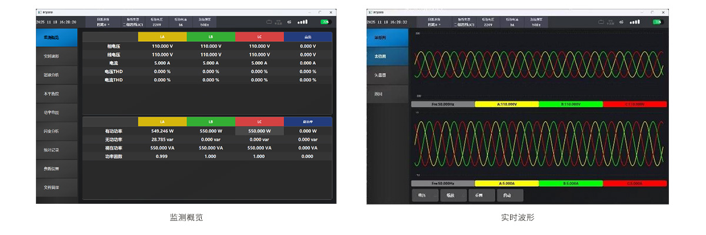
Task: Click 220V nominal voltage in left window header
Action: pos(157,22)
